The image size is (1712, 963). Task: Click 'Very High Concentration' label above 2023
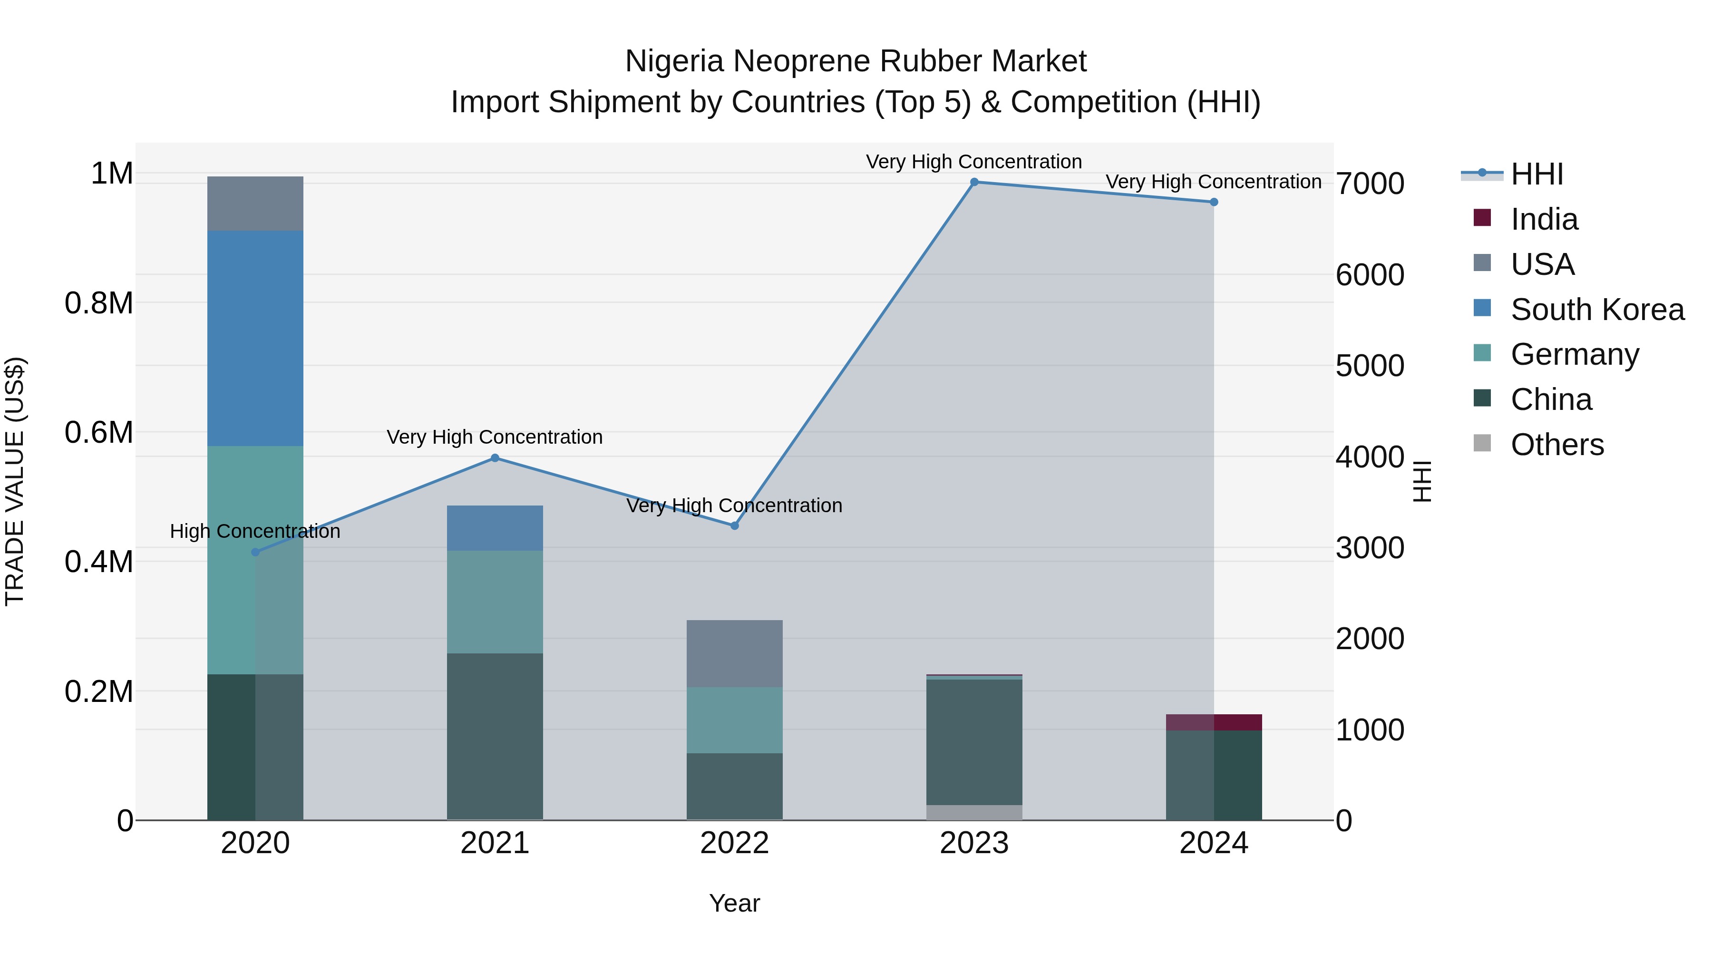click(x=974, y=162)
